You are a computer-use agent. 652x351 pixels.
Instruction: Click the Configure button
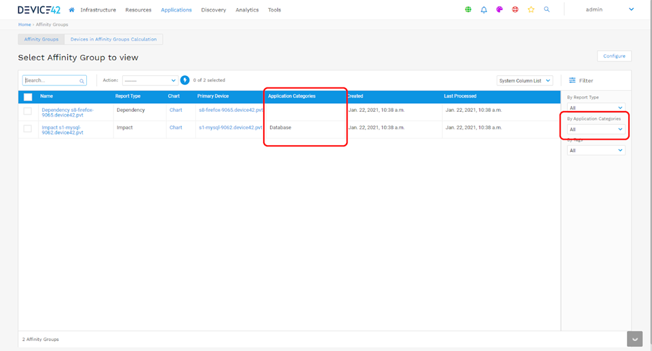point(614,56)
